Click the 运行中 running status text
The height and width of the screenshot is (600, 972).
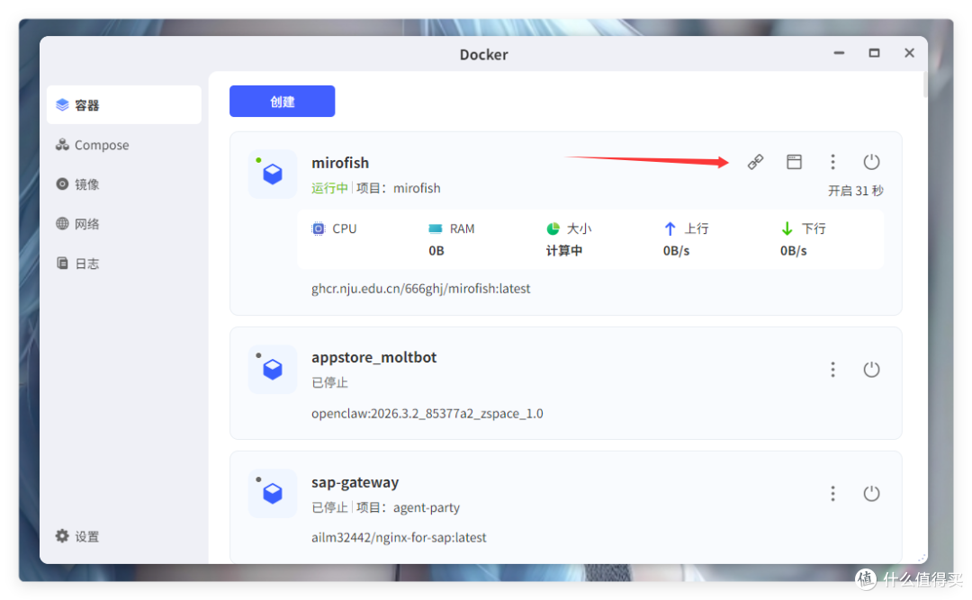[329, 188]
